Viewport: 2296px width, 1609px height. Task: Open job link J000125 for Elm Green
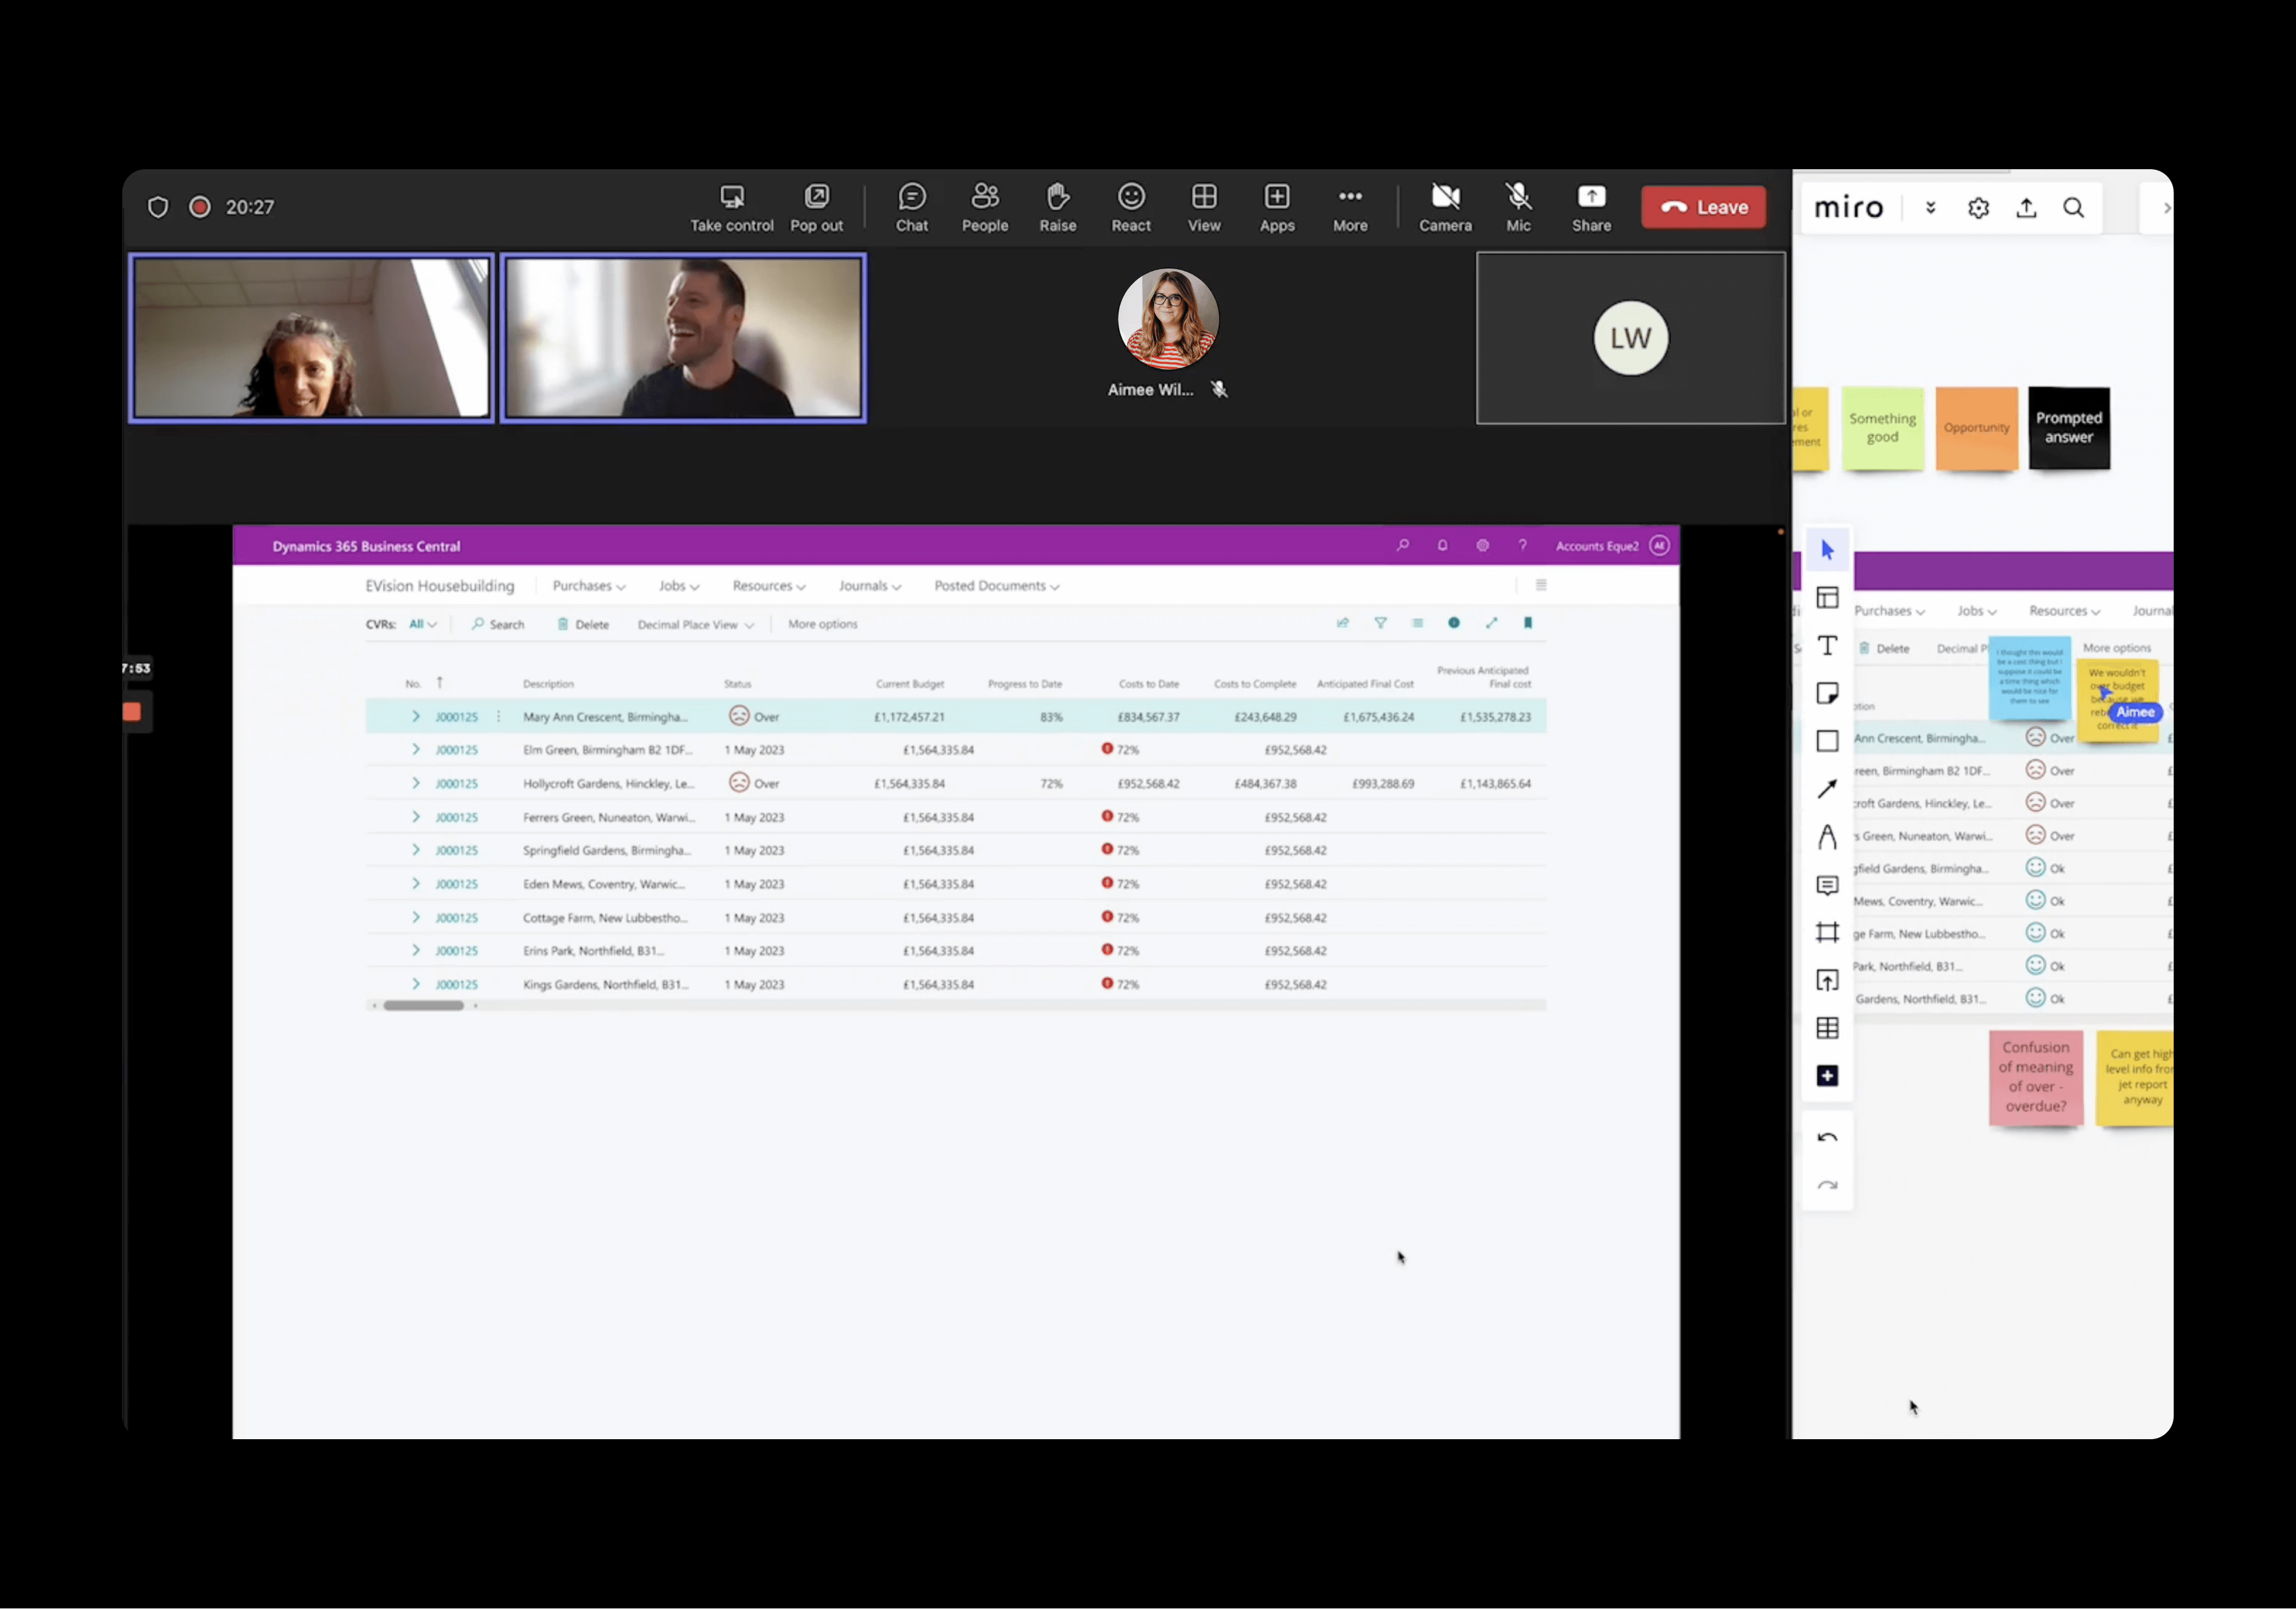[x=456, y=750]
